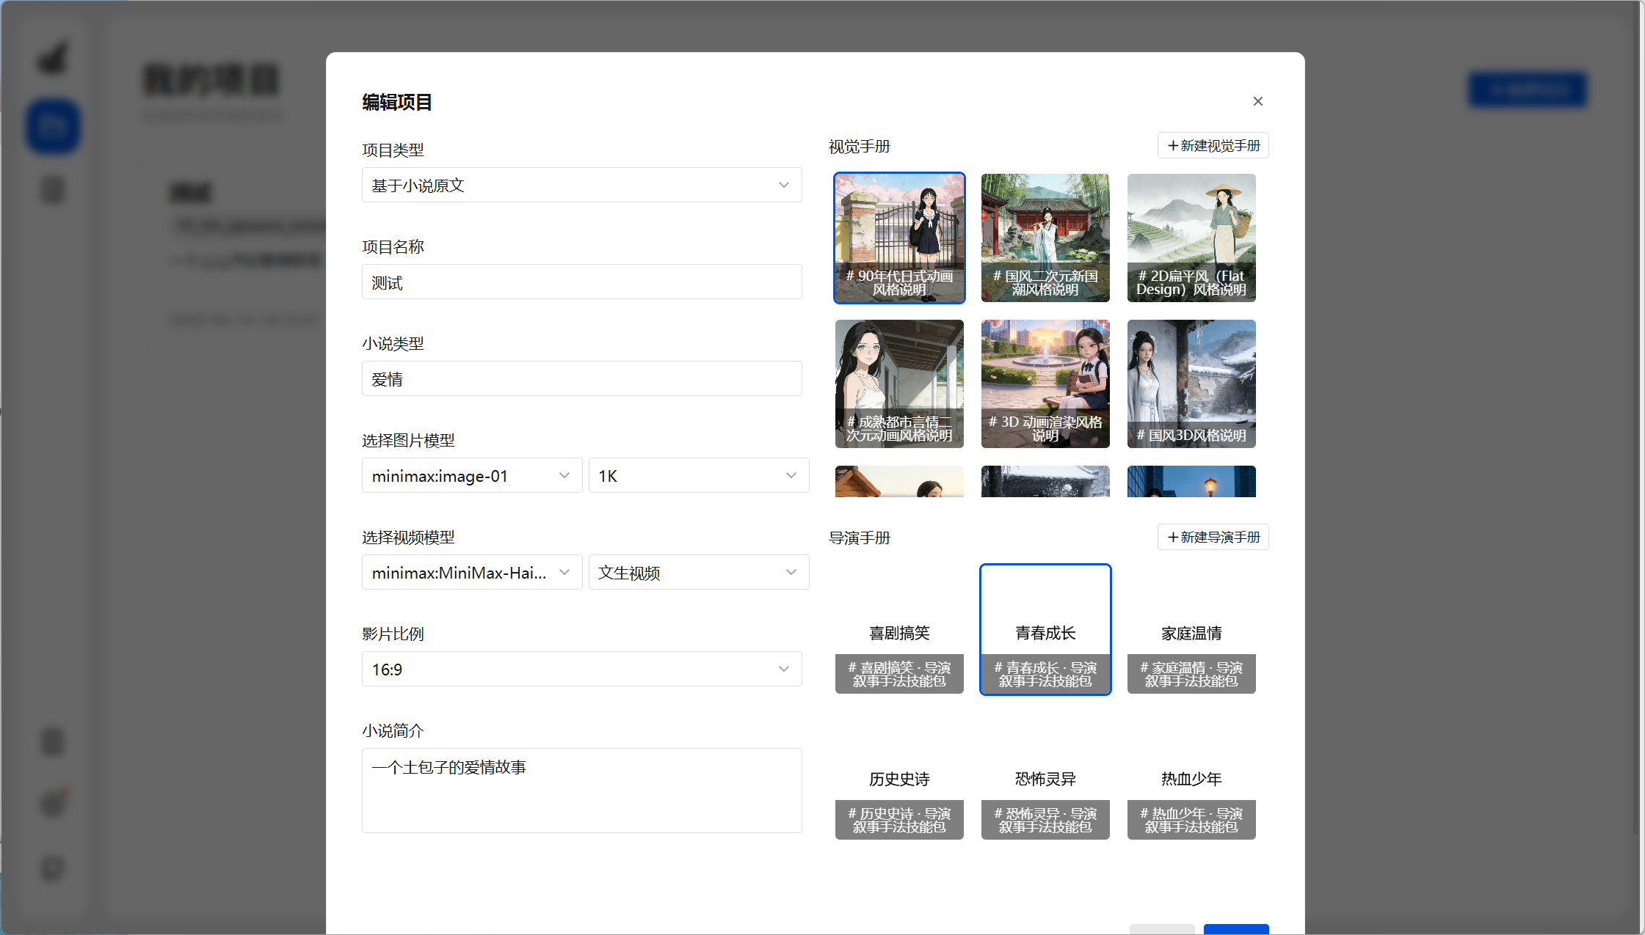The height and width of the screenshot is (935, 1645).
Task: Select the 3D 动画渲染风格说明 thumbnail
Action: [1045, 384]
